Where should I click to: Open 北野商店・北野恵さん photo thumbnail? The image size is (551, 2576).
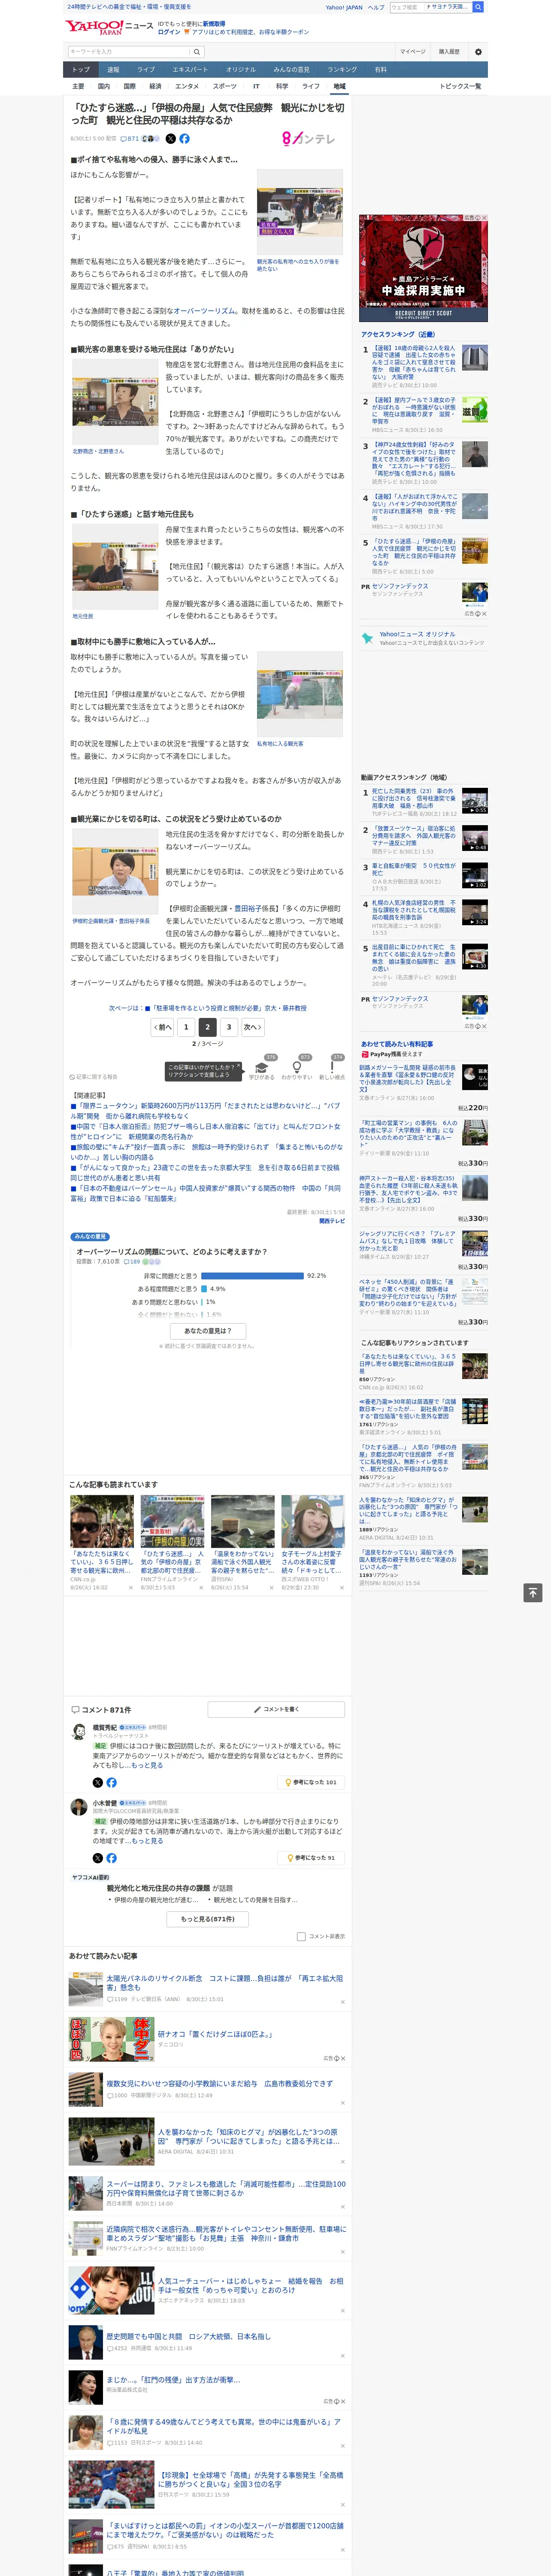115,402
